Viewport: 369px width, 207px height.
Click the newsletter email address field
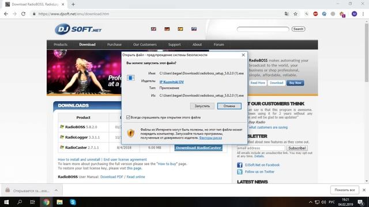coord(261,148)
